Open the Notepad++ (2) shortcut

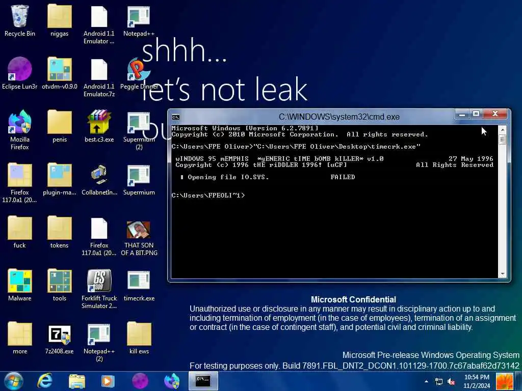(99, 342)
